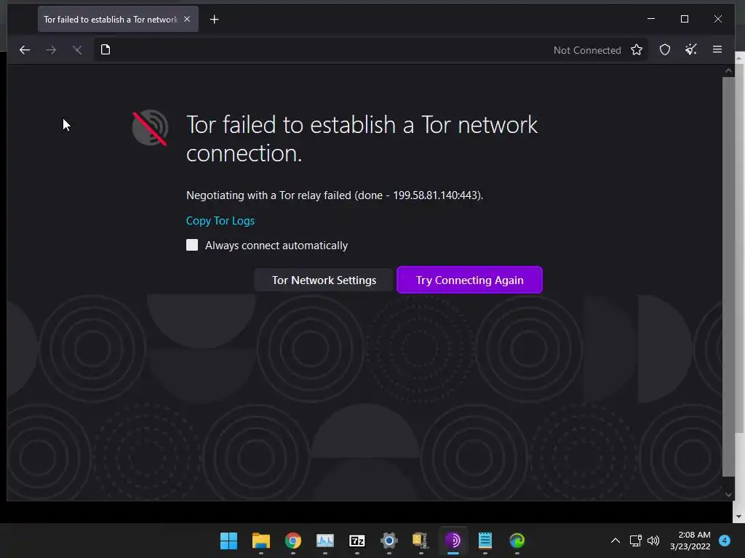Screen dimensions: 745x558
Task: Open the yellow installer taskbar icon
Action: click(x=421, y=541)
